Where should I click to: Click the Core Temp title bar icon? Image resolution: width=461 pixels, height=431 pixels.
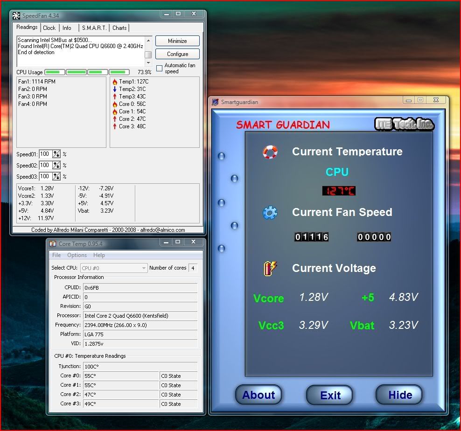click(x=53, y=244)
